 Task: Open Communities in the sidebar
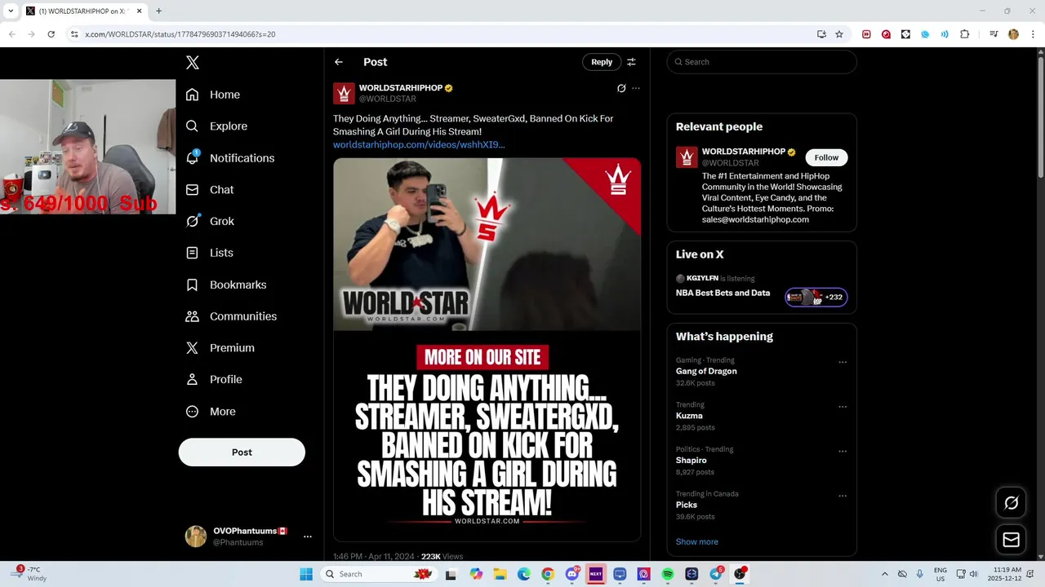tap(231, 316)
